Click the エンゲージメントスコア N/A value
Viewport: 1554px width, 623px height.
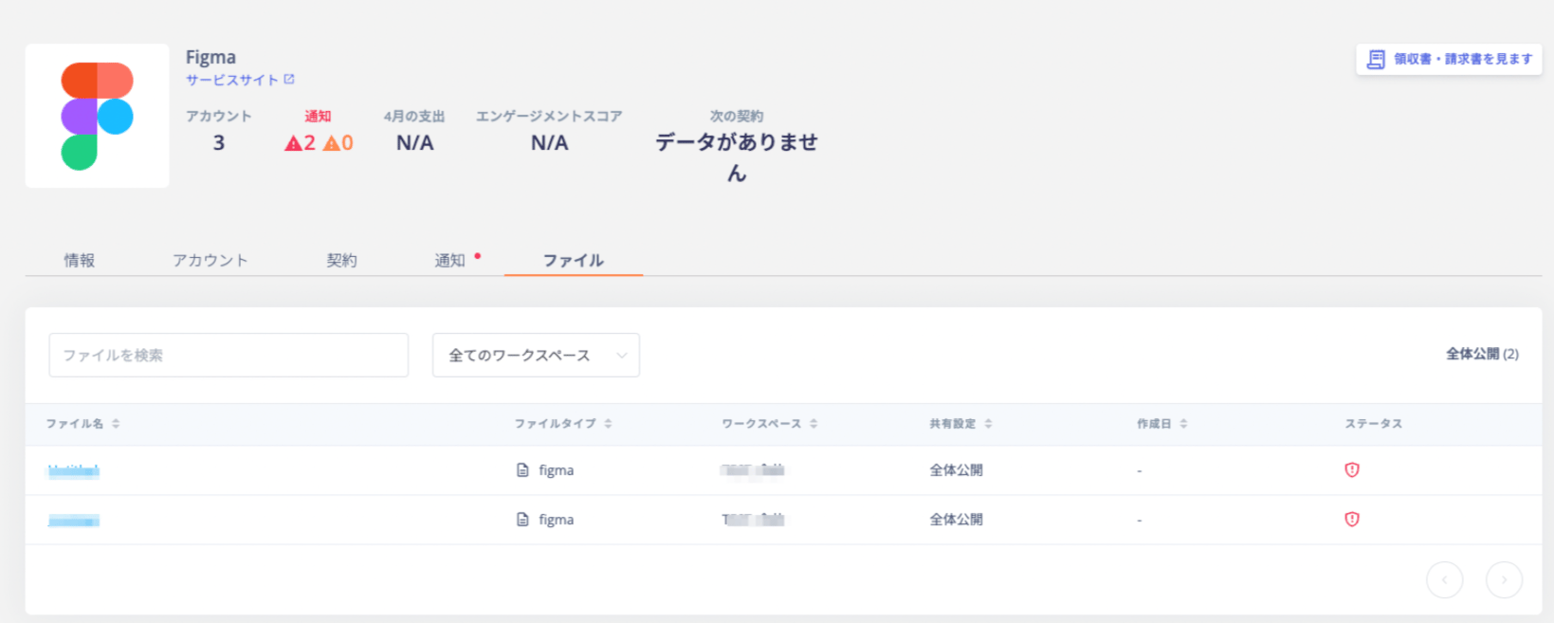(x=549, y=143)
